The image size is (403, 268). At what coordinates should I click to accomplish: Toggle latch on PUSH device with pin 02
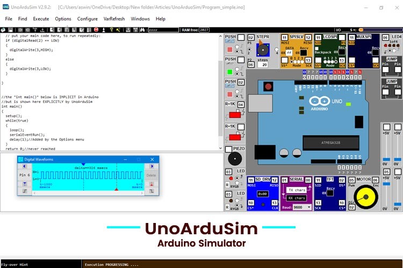(229, 86)
